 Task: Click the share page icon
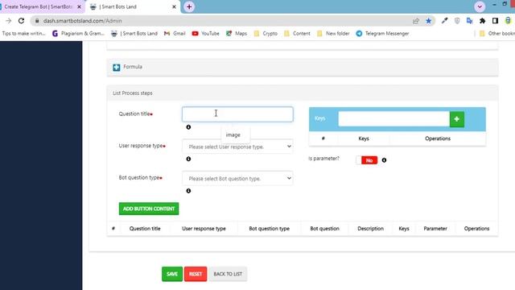click(416, 21)
